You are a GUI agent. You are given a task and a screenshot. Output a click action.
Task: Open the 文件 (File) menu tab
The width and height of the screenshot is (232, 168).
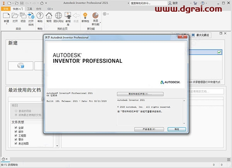point(5,8)
